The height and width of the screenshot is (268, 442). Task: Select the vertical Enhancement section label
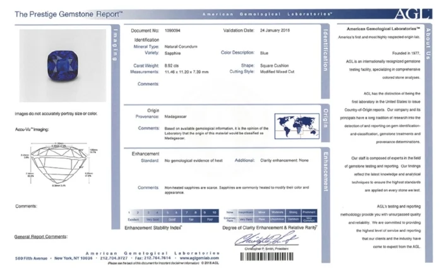pos(326,171)
